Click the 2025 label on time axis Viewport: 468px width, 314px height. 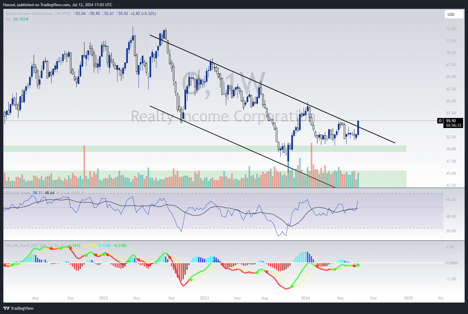(408, 298)
